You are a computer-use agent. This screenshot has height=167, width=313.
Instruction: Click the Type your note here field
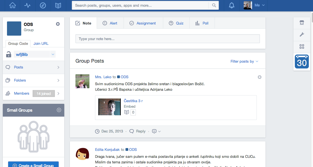coord(167,39)
